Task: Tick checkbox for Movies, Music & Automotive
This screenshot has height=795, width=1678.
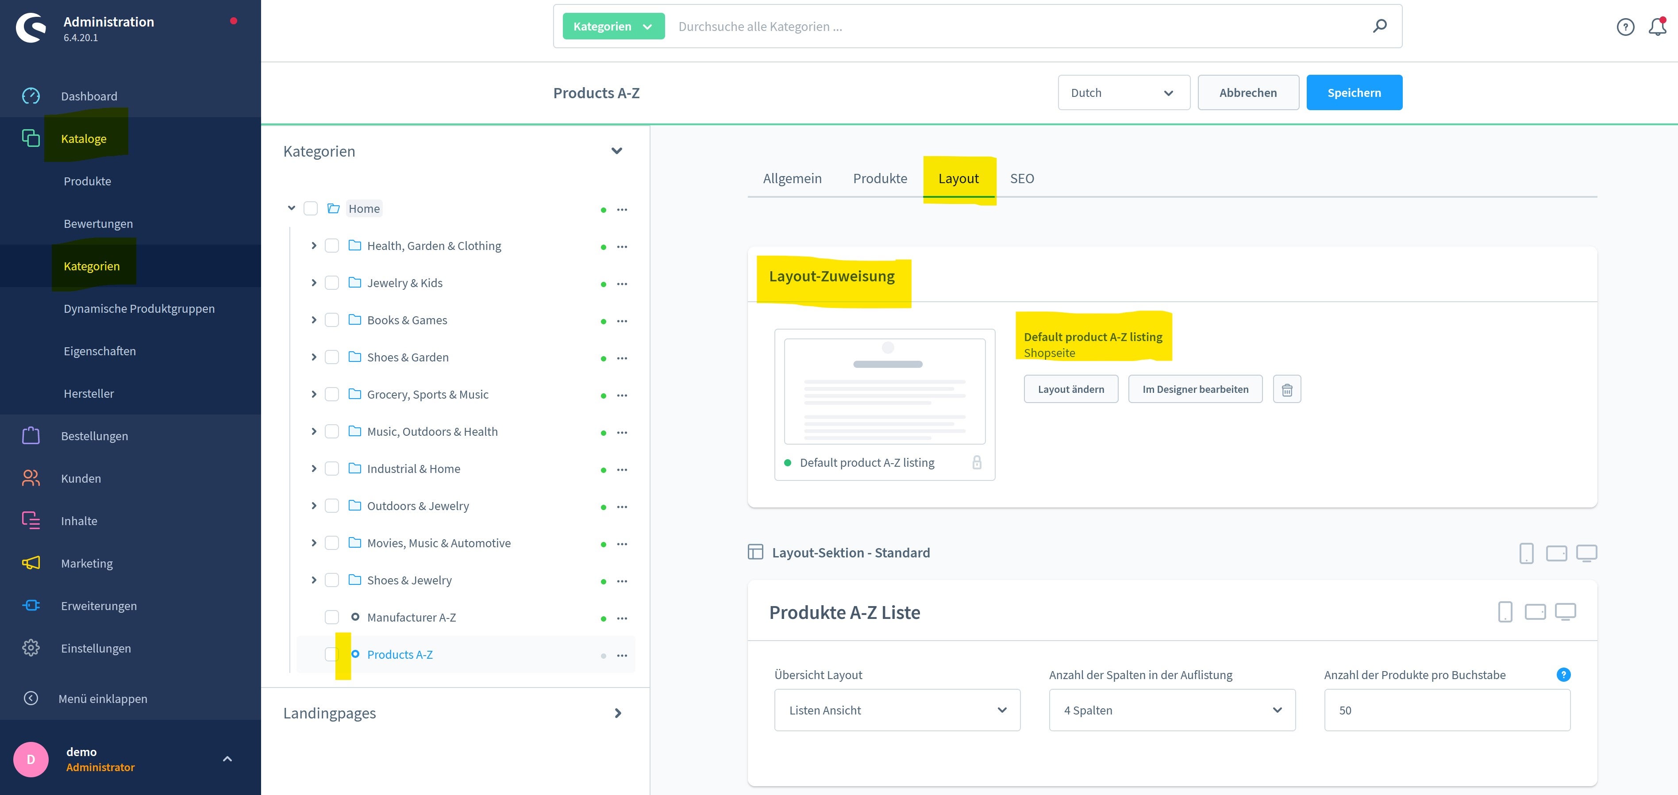Action: (331, 542)
